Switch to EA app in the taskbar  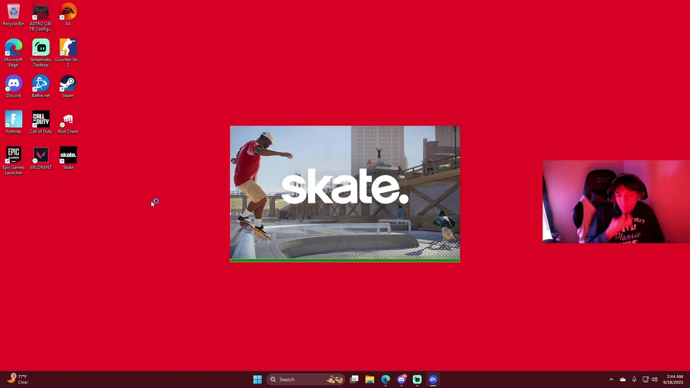point(433,379)
